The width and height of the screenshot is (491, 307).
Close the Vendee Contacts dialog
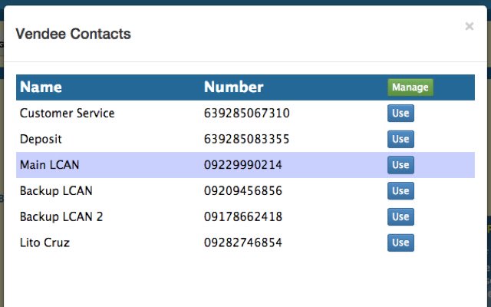pos(469,26)
